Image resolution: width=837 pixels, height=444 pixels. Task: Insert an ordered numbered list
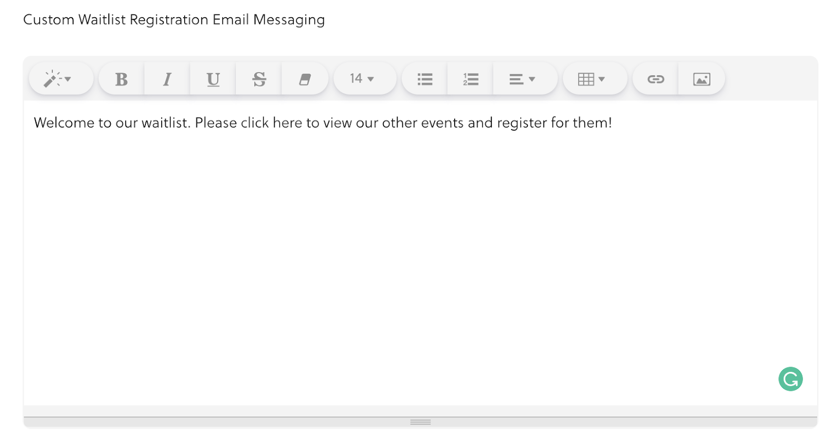point(470,79)
